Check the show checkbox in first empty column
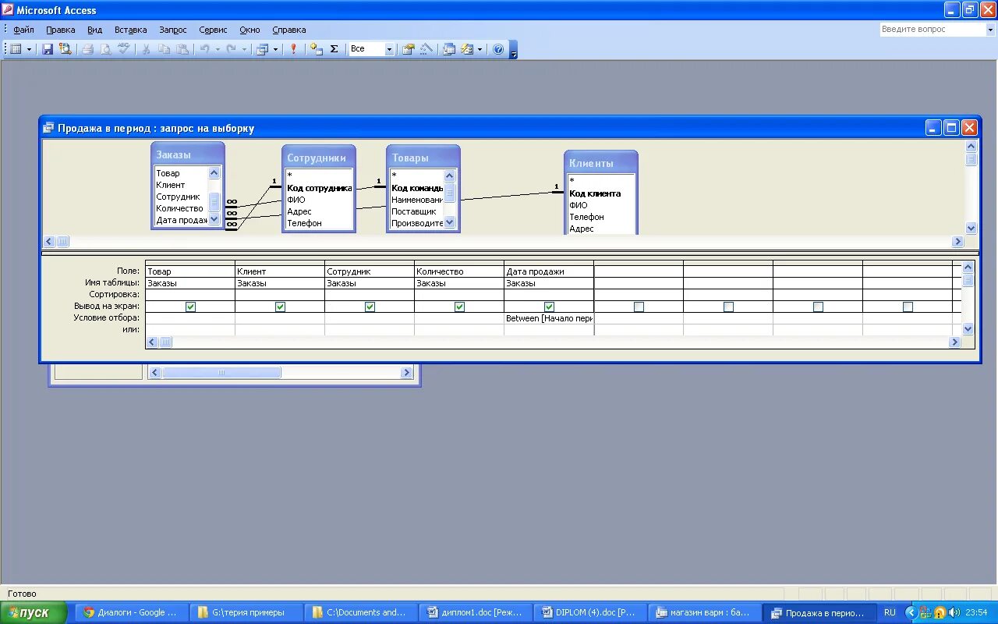Screen dimensions: 998x624 [639, 307]
